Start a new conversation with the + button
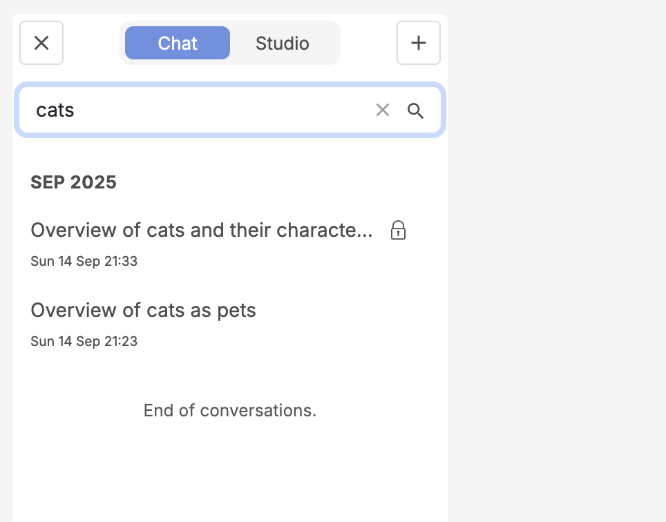The height and width of the screenshot is (522, 666). point(418,43)
